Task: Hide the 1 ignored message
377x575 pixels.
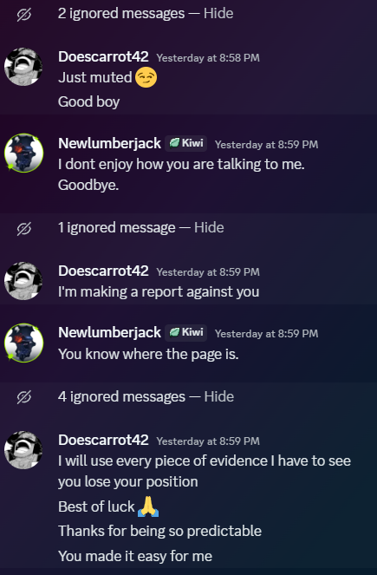Action: click(x=209, y=228)
